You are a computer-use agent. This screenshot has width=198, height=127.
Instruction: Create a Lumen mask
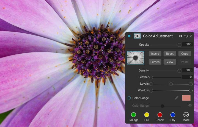[x=155, y=62]
